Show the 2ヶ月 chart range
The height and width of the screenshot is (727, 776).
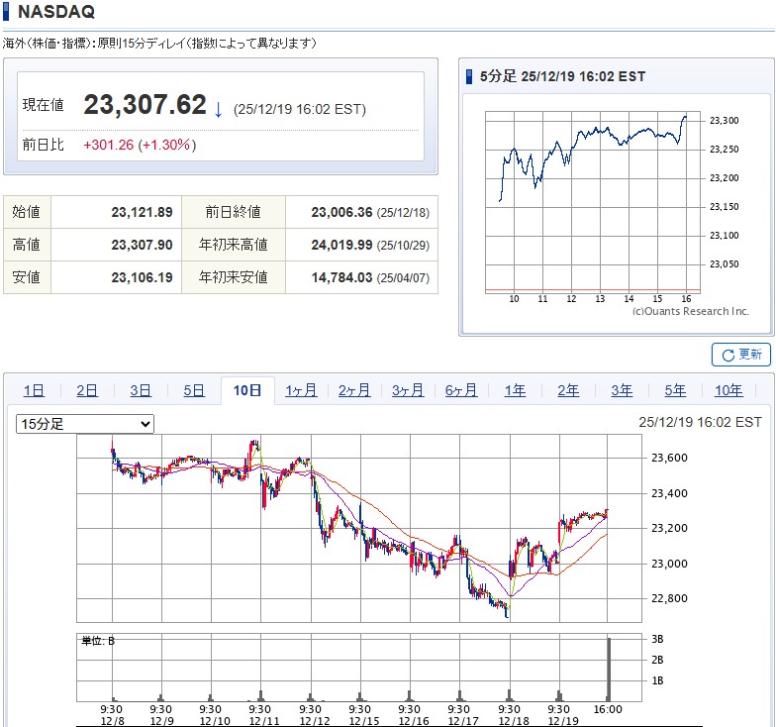[354, 390]
